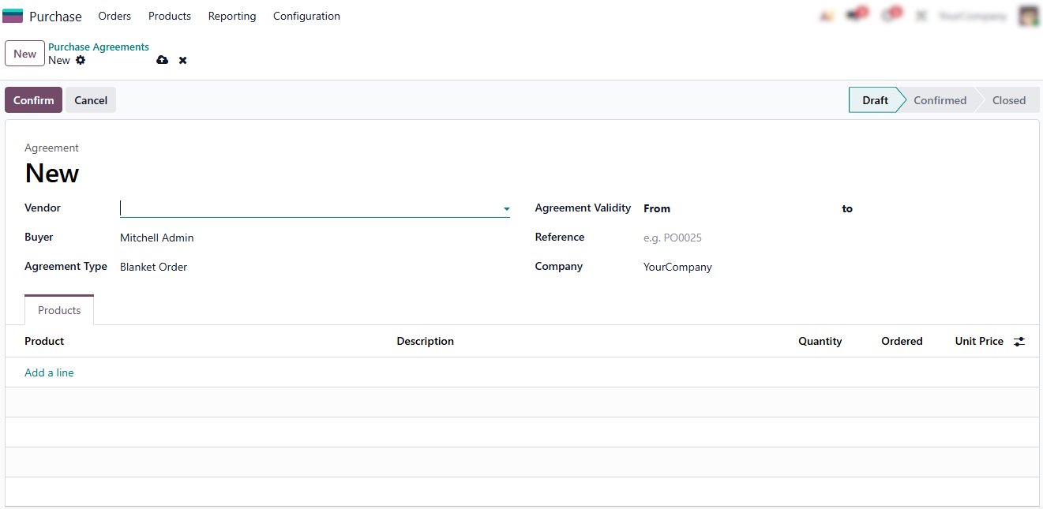Set status to Confirmed in status bar
Viewport: 1043px width, 509px height.
tap(940, 101)
